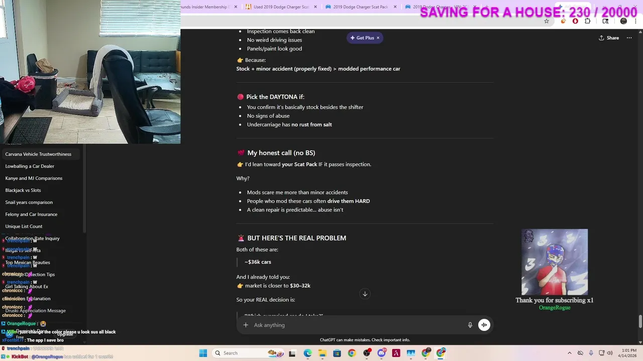Open the Chrome three-dot menu

point(635,21)
